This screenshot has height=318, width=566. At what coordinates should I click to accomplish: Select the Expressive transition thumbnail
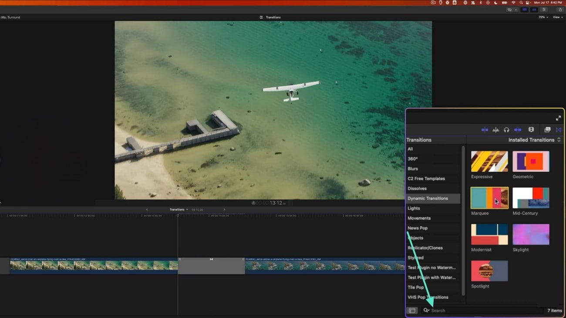pos(489,162)
